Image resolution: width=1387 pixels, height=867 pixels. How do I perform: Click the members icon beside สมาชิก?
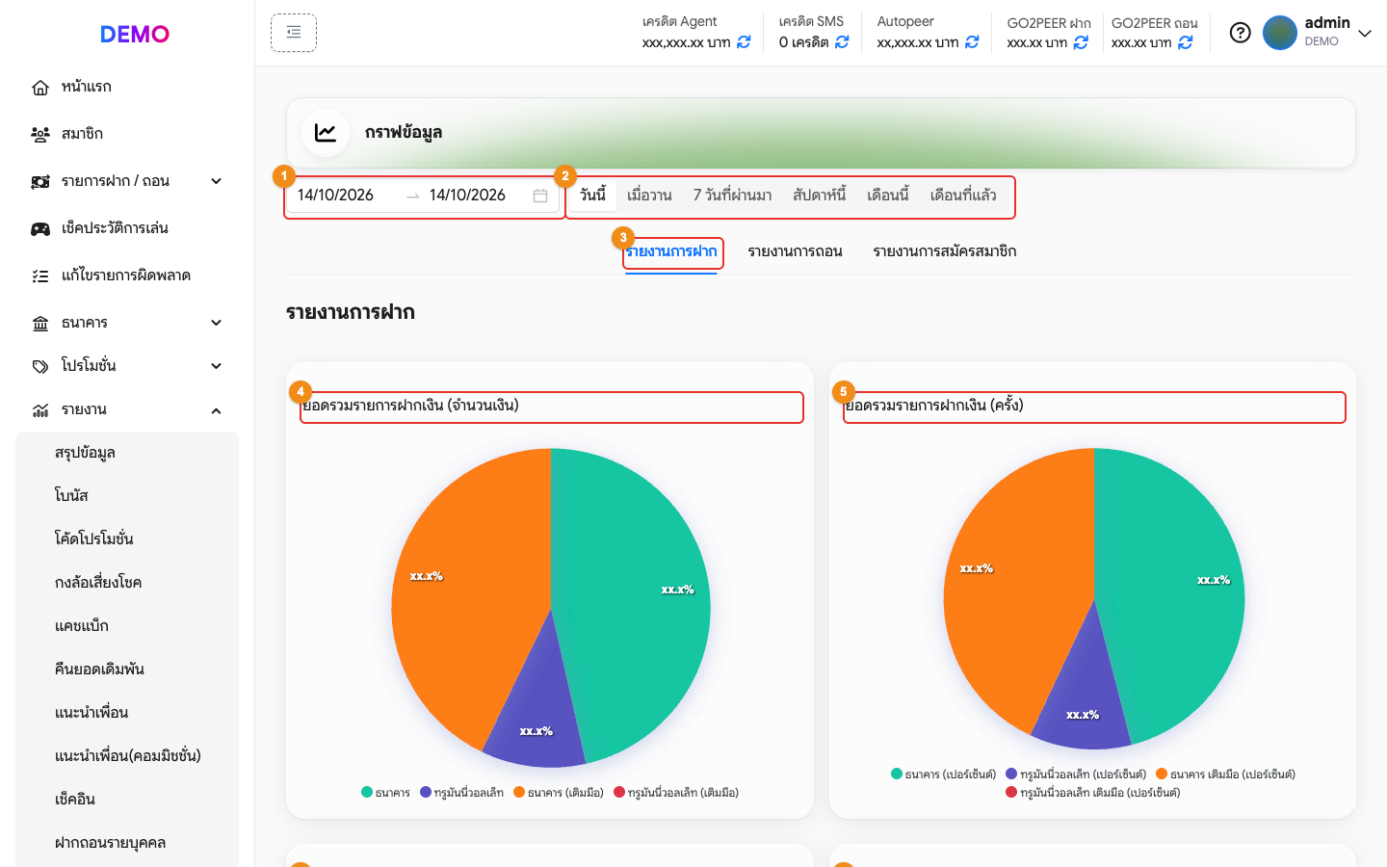[x=40, y=135]
